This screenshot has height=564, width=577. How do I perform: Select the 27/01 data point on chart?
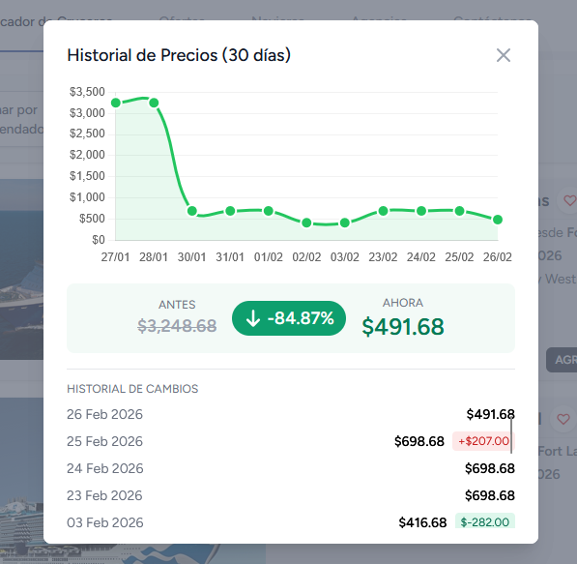[x=116, y=103]
